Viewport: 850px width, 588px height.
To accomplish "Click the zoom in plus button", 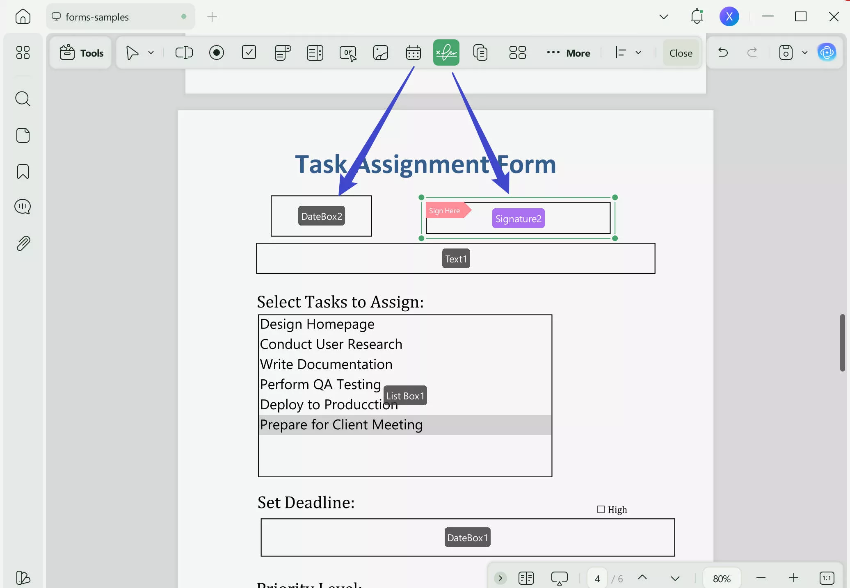I will [x=793, y=578].
